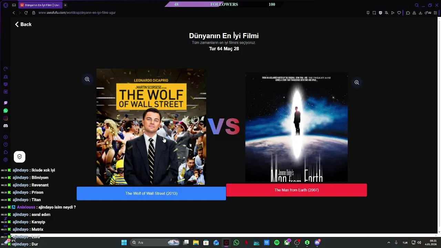Search tabs with the magnifier icon
Screen dimensions: 441x248
coord(417,5)
